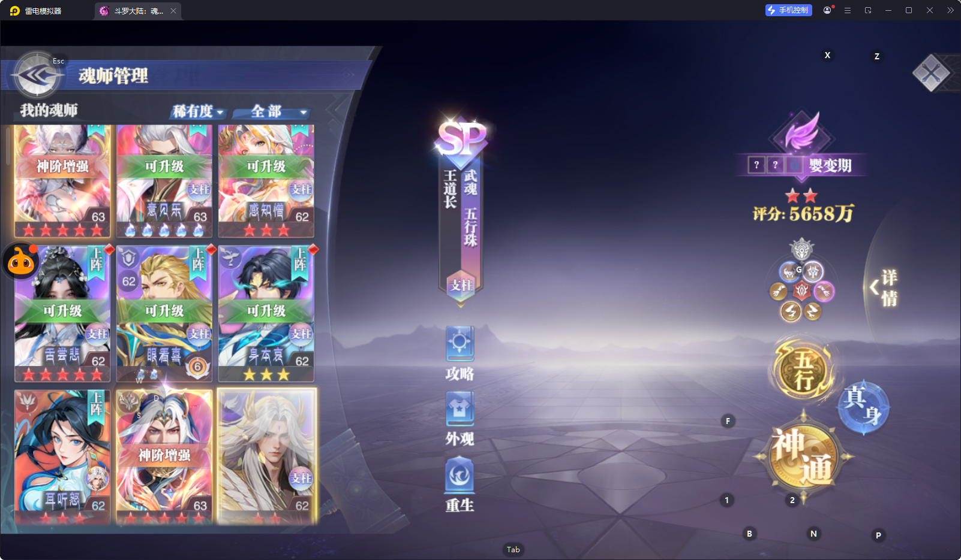Click the purple-ringed hand skill icon
961x560 pixels.
click(x=824, y=292)
